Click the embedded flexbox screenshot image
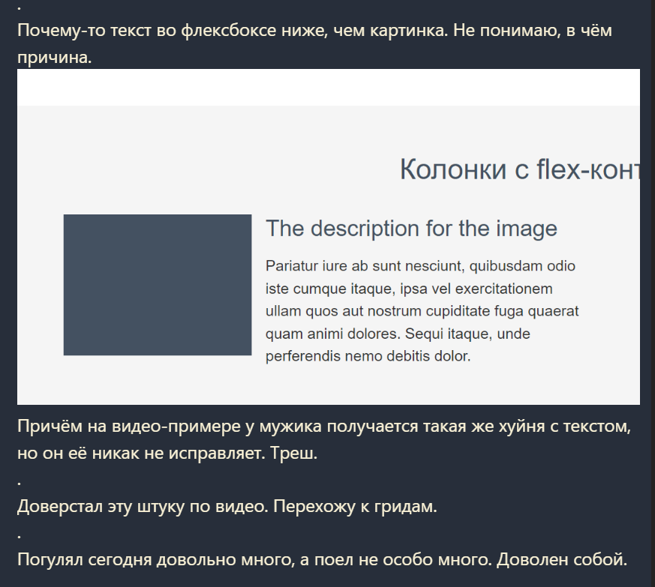 [329, 237]
